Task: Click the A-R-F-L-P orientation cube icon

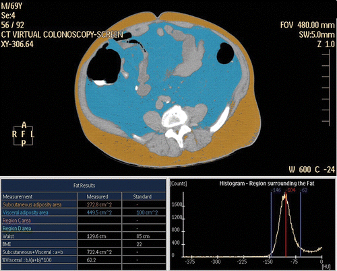Action: (x=23, y=134)
